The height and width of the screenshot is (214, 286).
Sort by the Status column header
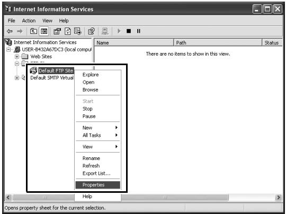tap(272, 43)
